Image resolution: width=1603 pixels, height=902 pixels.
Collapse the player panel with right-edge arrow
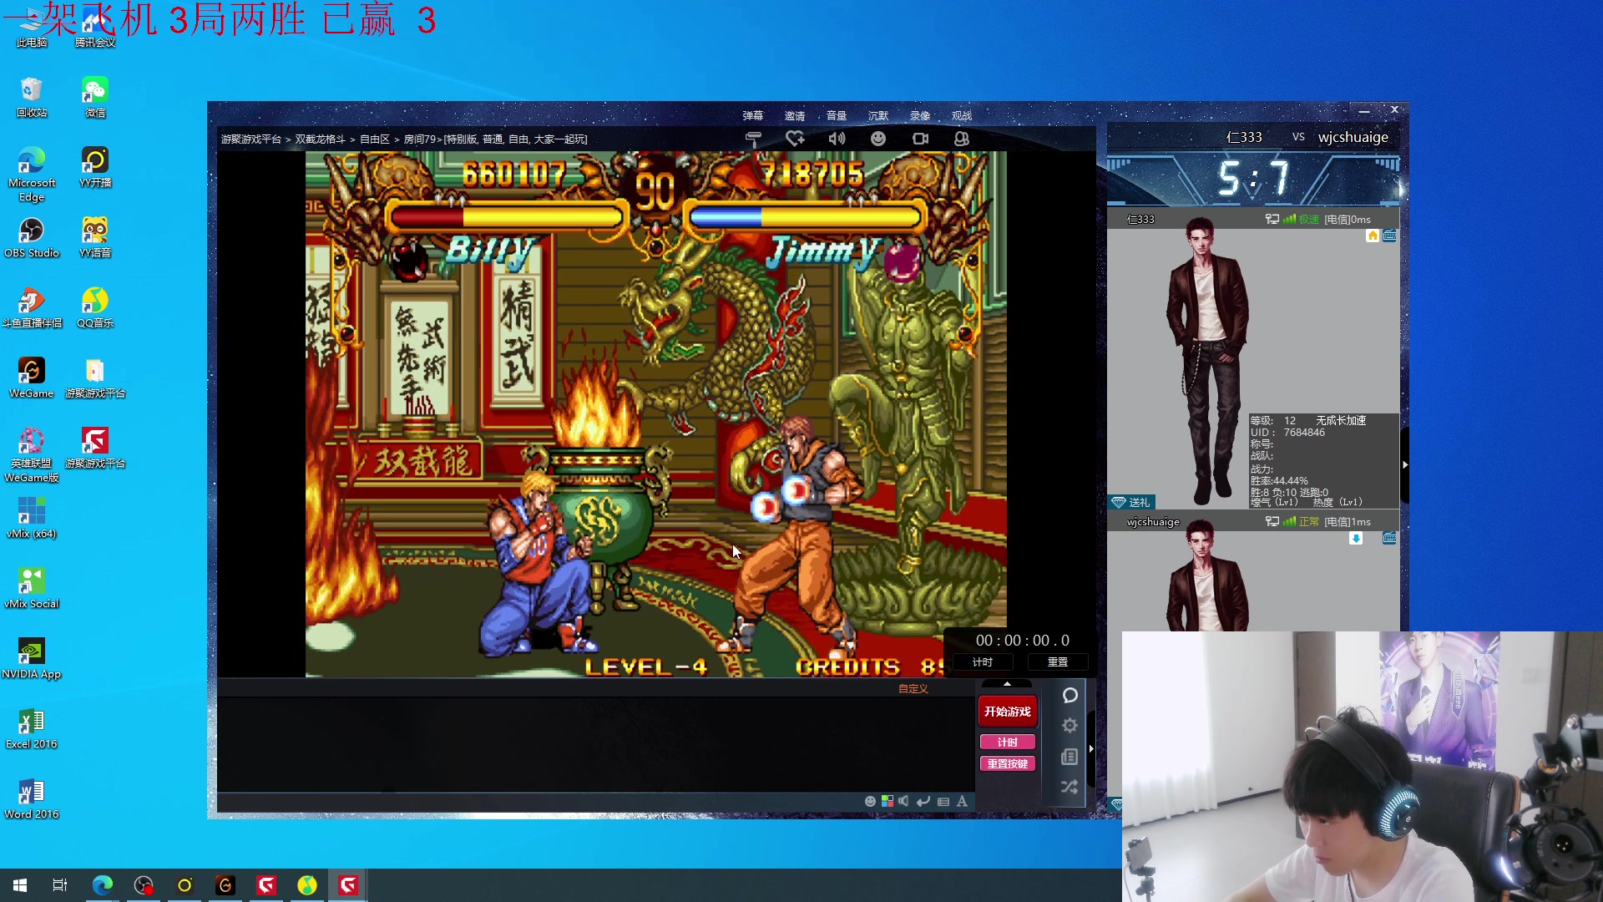pyautogui.click(x=1405, y=464)
